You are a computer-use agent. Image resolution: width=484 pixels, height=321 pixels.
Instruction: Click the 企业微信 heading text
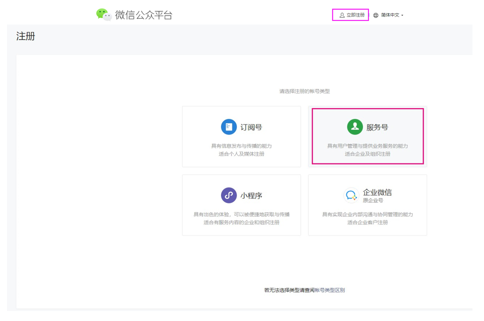[x=377, y=192]
